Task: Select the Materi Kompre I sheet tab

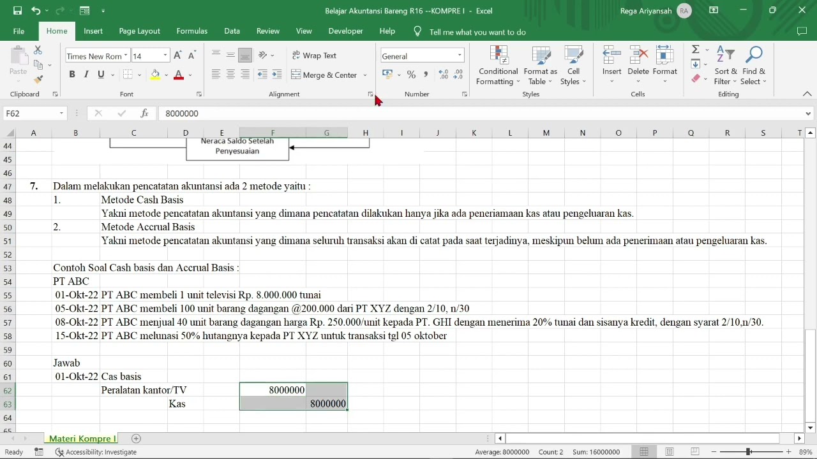Action: pyautogui.click(x=83, y=439)
